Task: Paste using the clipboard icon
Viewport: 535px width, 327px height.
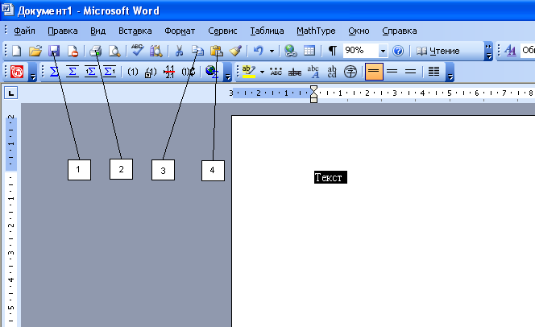Action: [216, 52]
